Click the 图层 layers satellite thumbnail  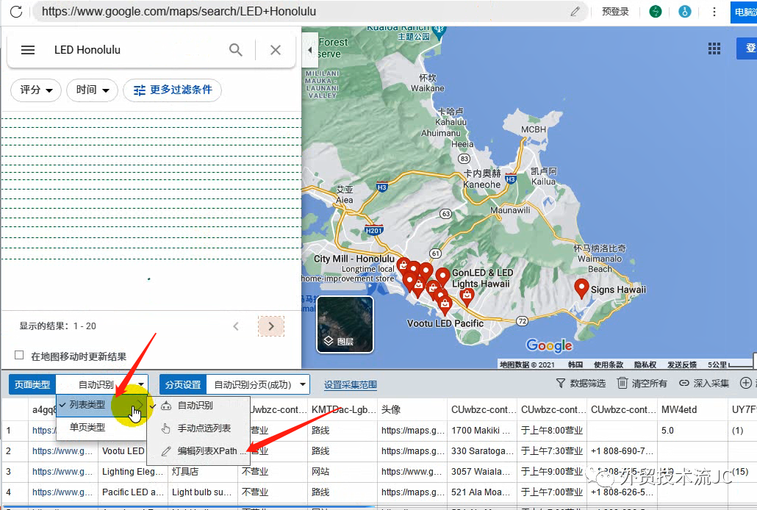point(345,324)
